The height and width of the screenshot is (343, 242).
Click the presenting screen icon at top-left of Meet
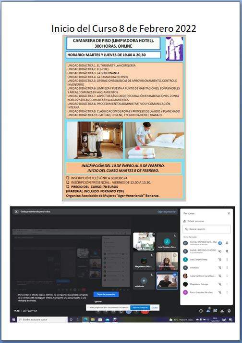coord(16,212)
